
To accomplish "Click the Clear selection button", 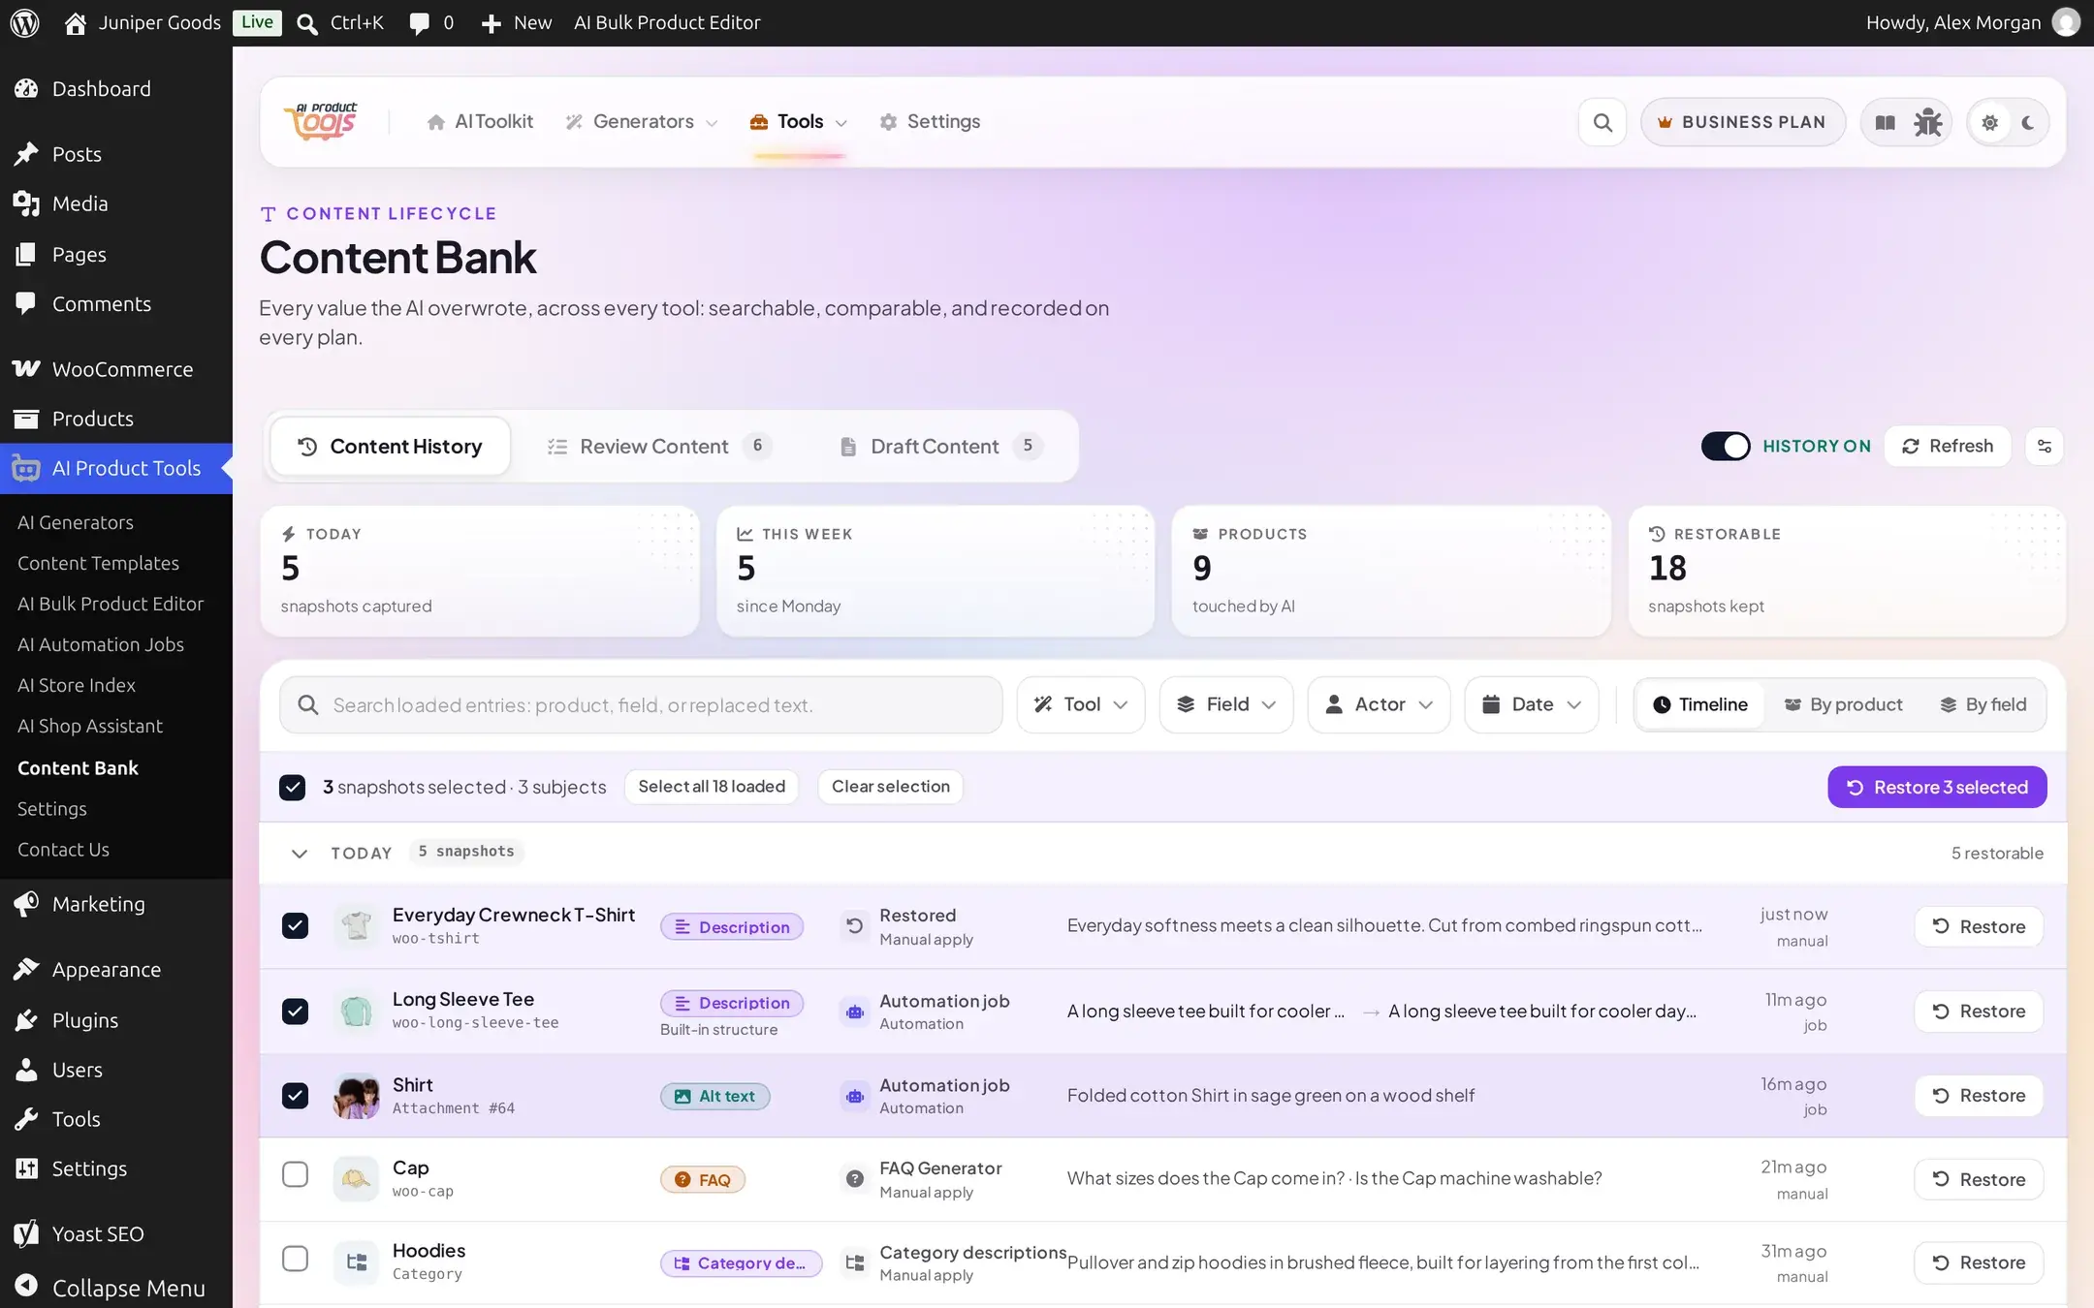I will 890,787.
